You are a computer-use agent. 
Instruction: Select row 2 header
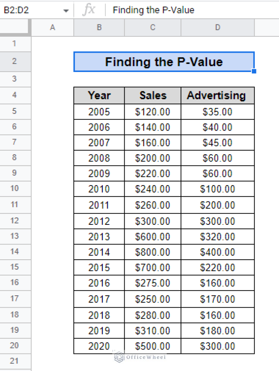tap(15, 61)
